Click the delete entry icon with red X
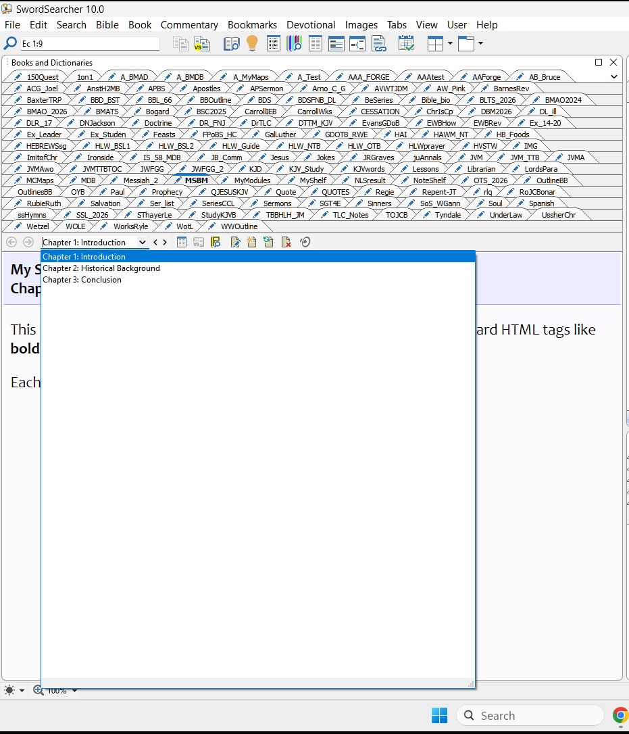The width and height of the screenshot is (629, 734). pos(286,242)
